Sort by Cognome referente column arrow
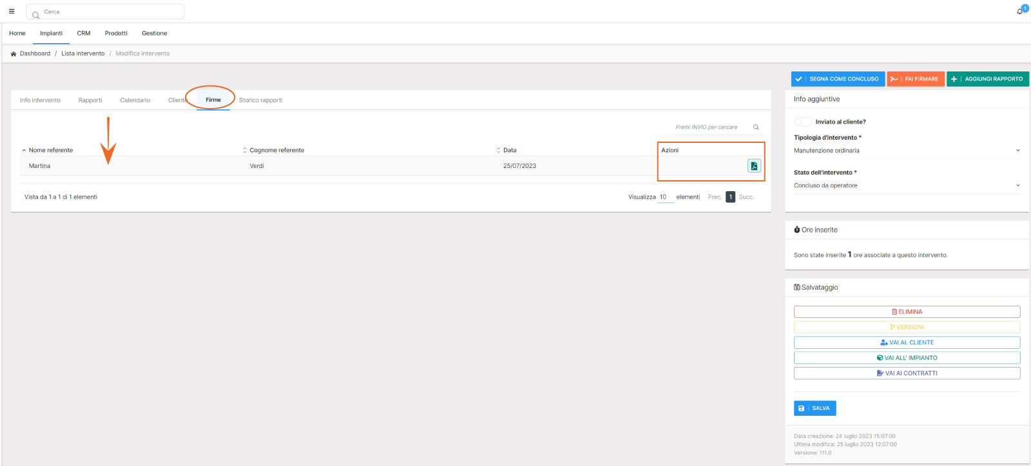Image resolution: width=1031 pixels, height=466 pixels. click(245, 151)
